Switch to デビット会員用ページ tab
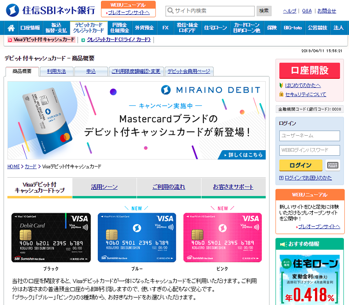The height and width of the screenshot is (305, 349). click(189, 71)
